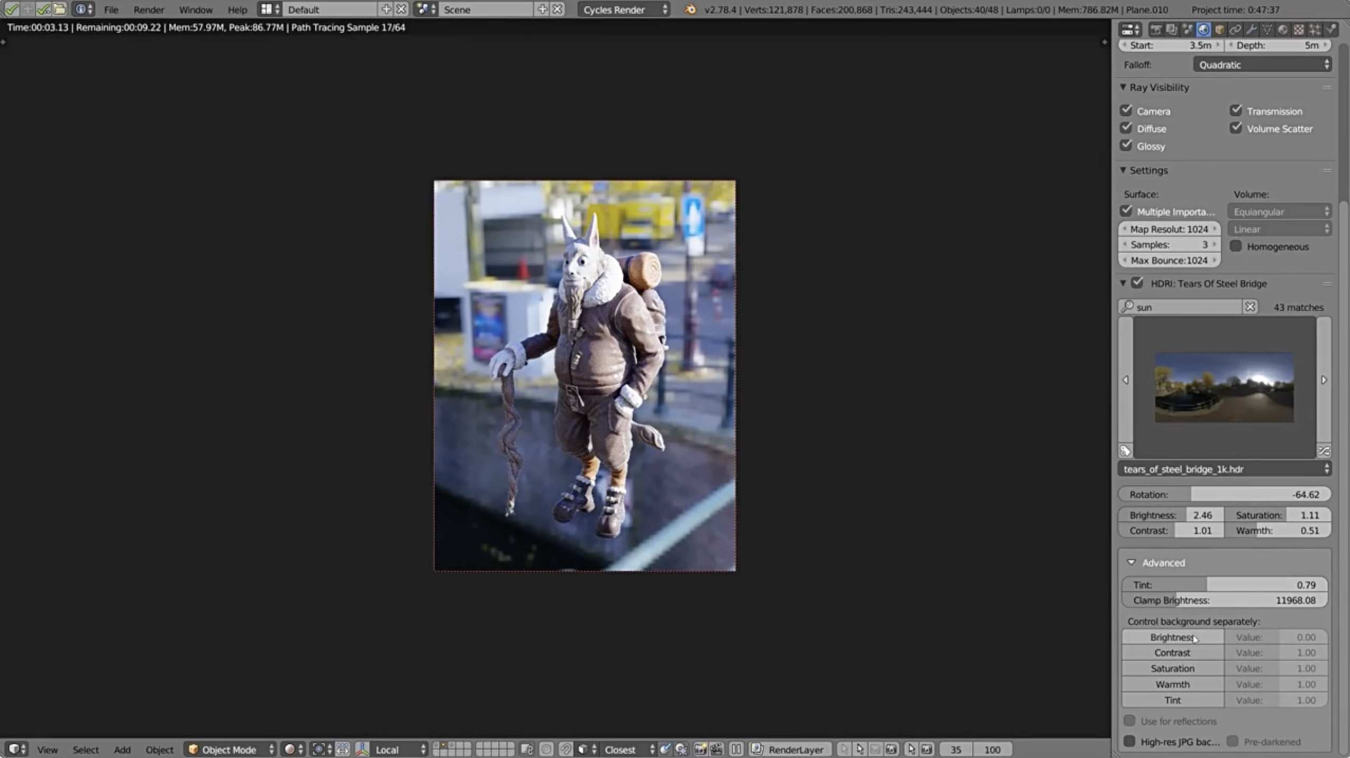Show next HDRI preview arrow
This screenshot has height=758, width=1350.
coord(1324,380)
